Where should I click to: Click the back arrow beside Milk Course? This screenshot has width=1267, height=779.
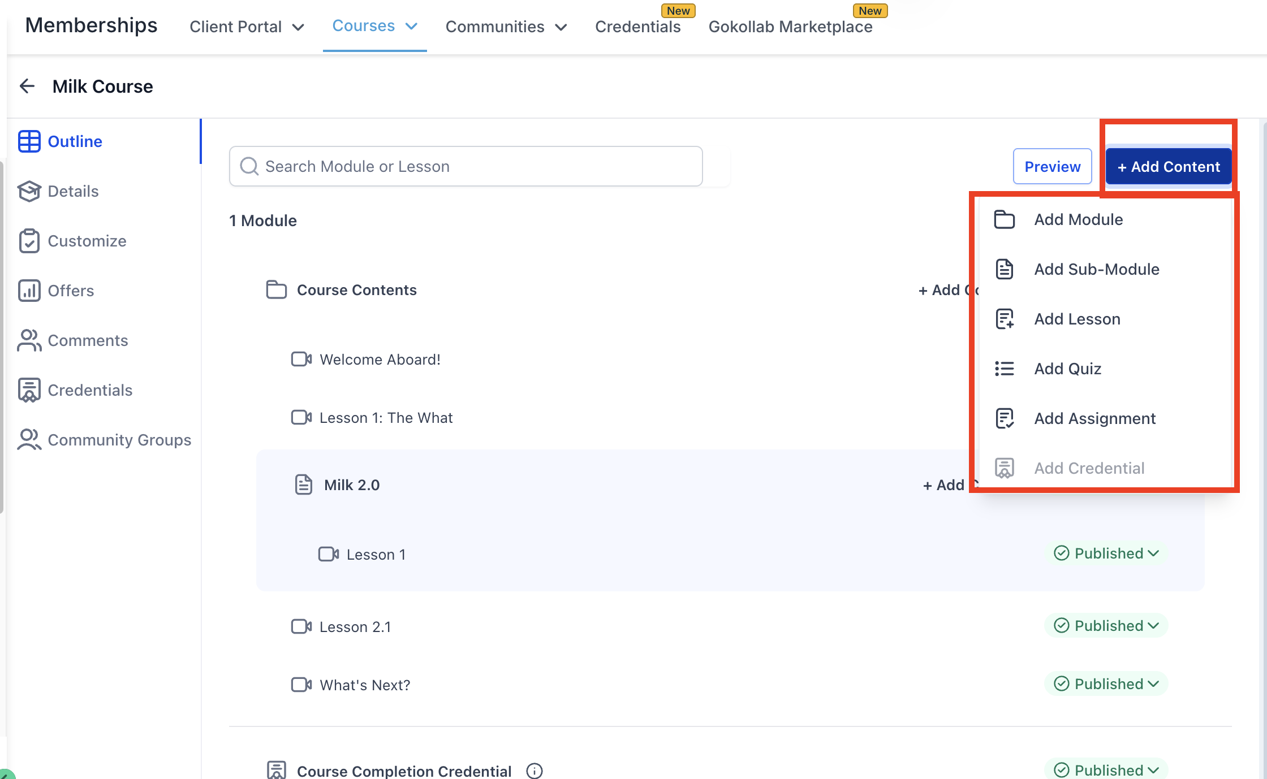pyautogui.click(x=27, y=86)
